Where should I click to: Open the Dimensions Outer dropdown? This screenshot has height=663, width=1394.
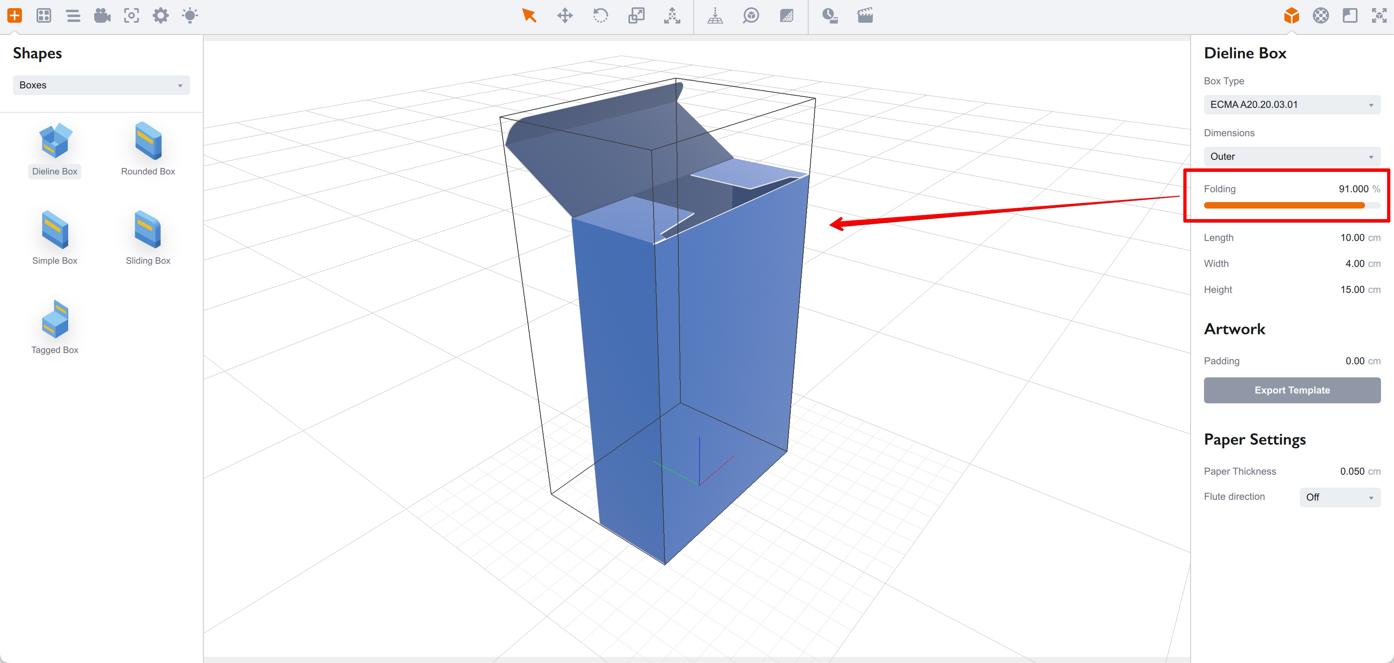(x=1291, y=156)
